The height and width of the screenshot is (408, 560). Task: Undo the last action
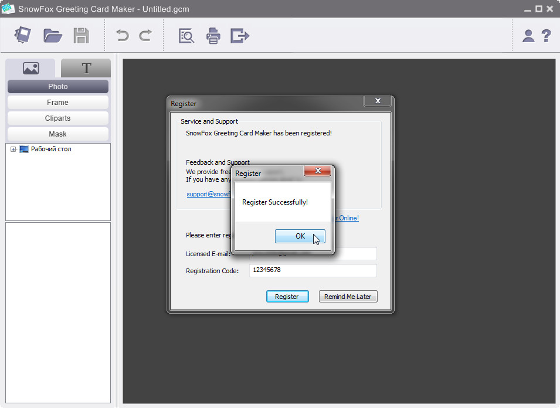coord(123,36)
